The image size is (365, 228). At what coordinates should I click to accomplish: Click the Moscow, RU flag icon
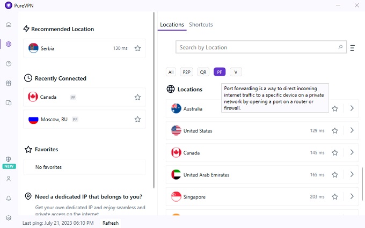point(33,120)
